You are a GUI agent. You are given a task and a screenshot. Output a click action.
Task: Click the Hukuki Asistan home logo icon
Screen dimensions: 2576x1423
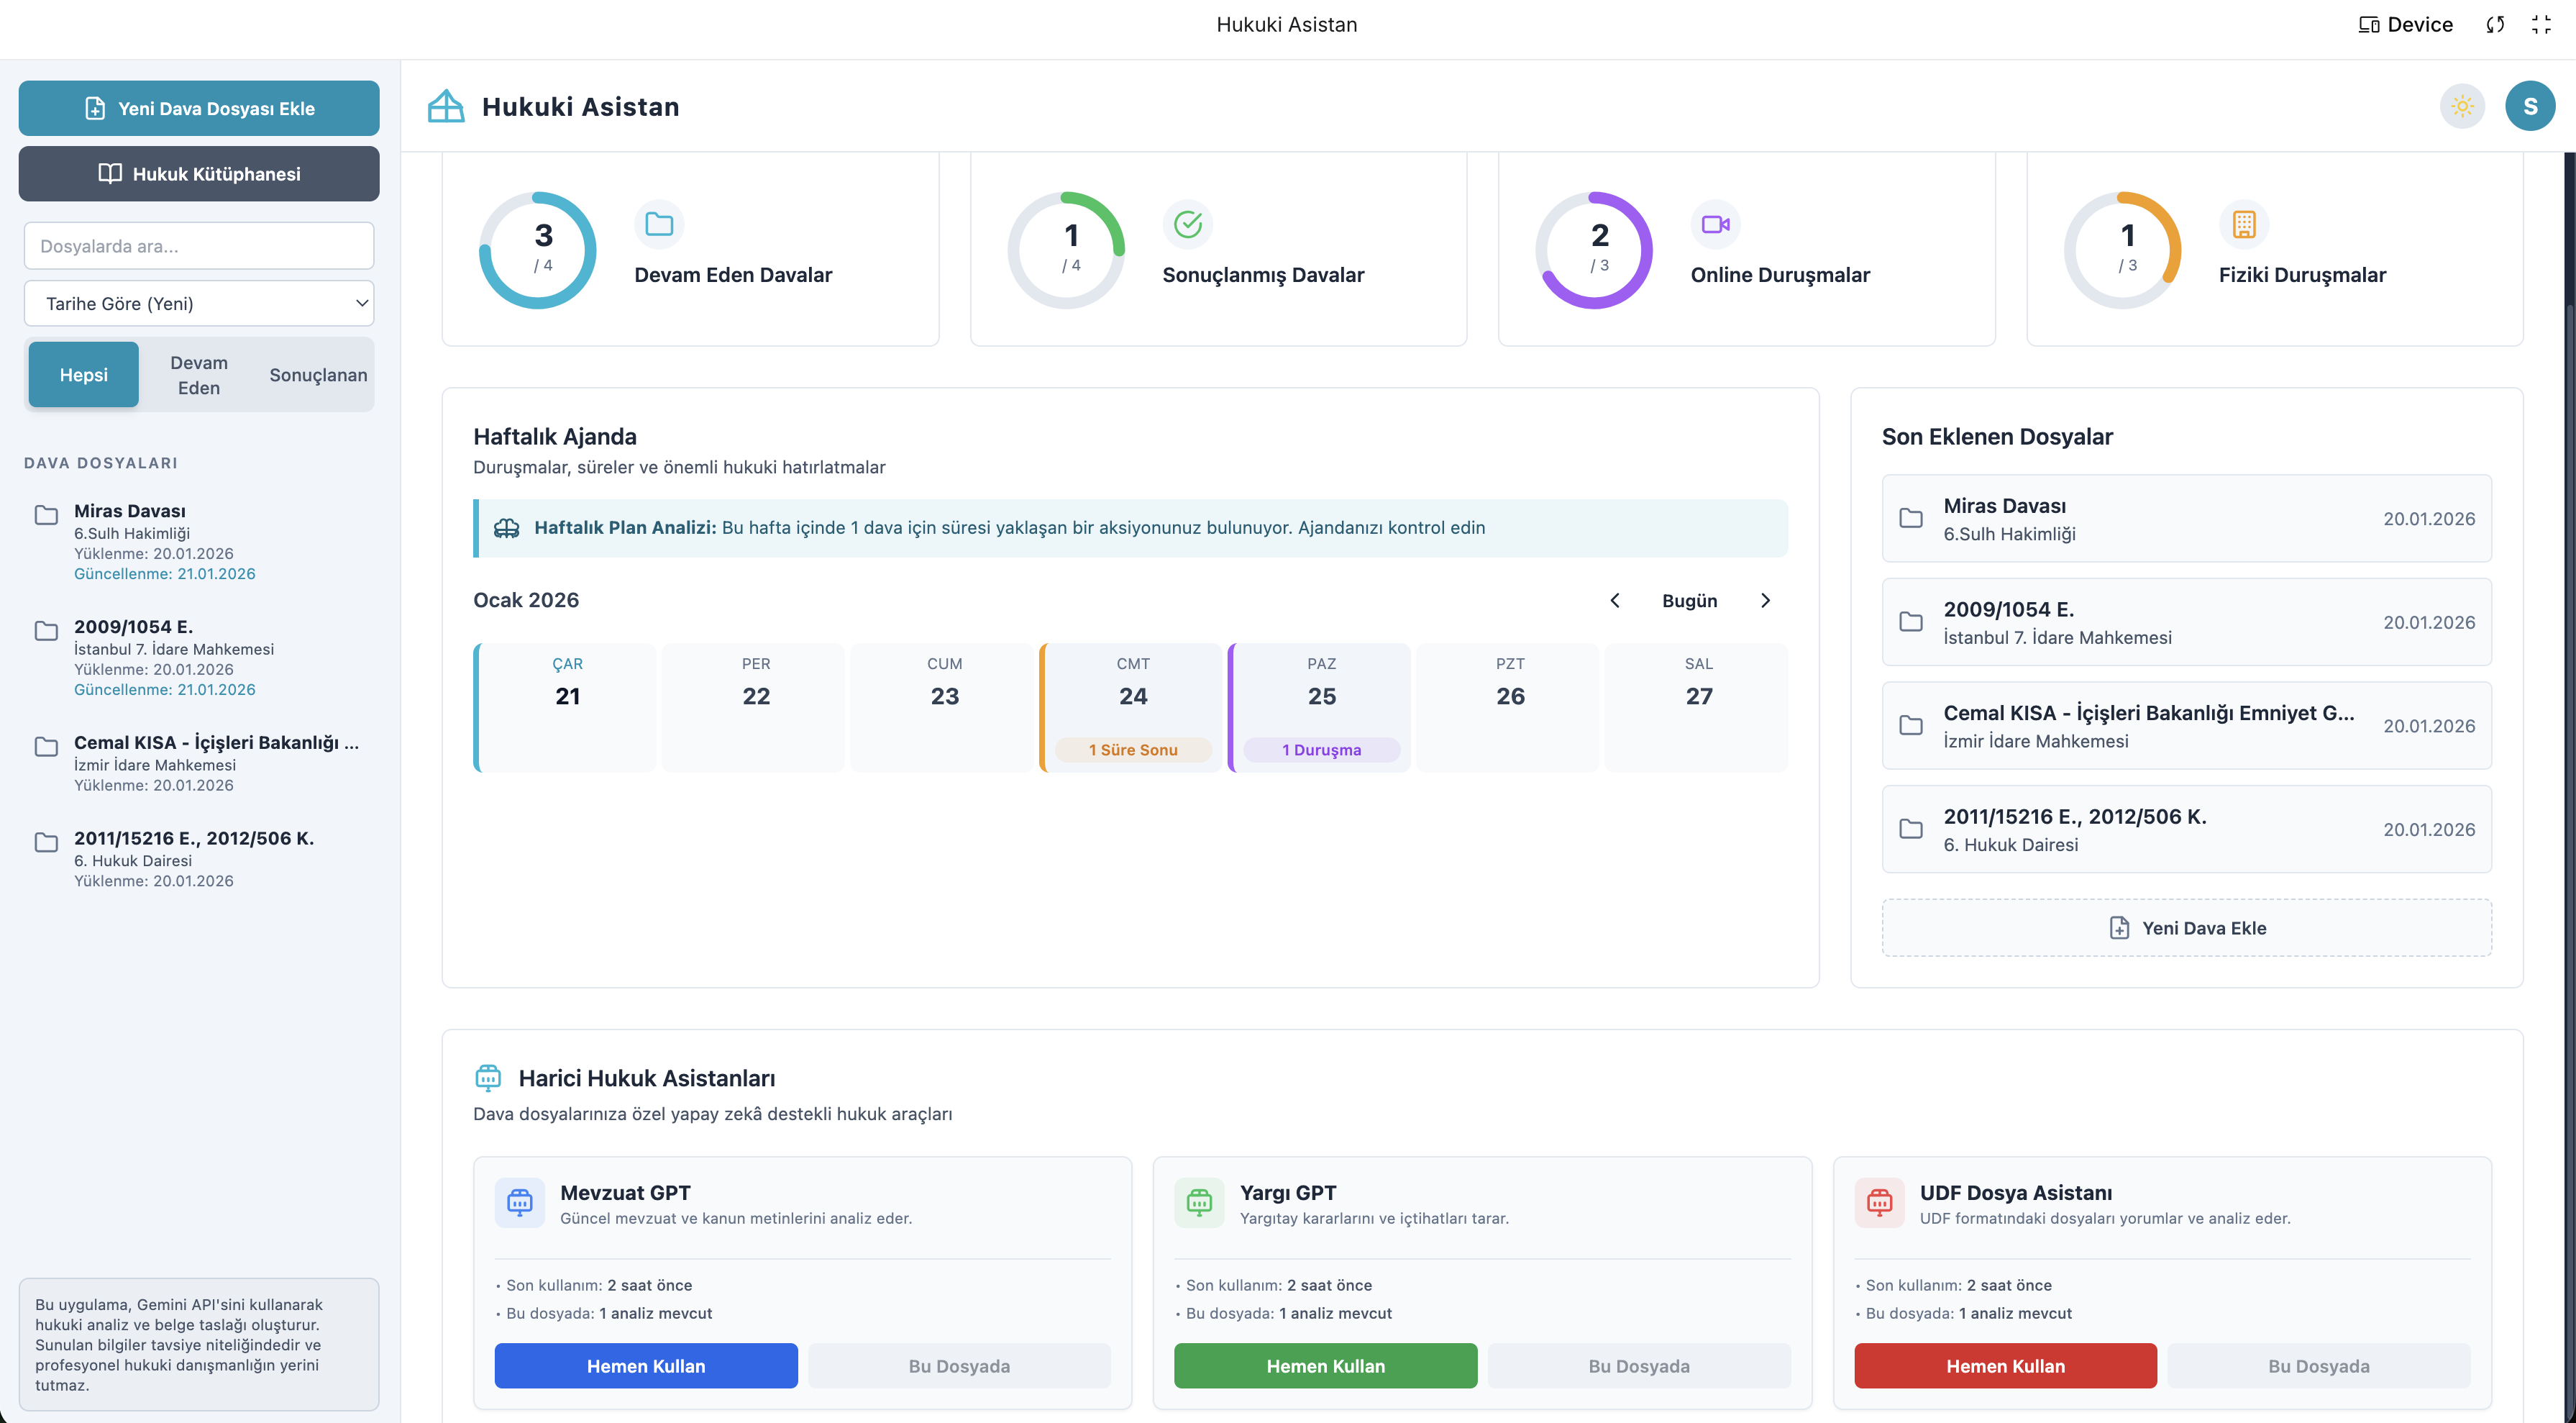(x=446, y=106)
